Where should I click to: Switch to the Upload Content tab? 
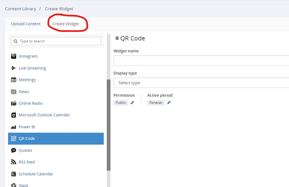[26, 24]
